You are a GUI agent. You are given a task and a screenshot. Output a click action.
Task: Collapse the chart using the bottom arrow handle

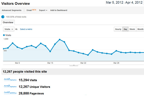pyautogui.click(x=74, y=65)
